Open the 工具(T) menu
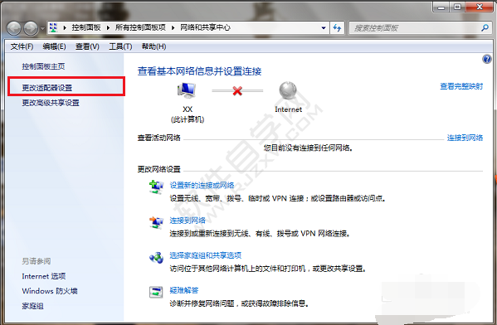The image size is (497, 325). pos(120,46)
